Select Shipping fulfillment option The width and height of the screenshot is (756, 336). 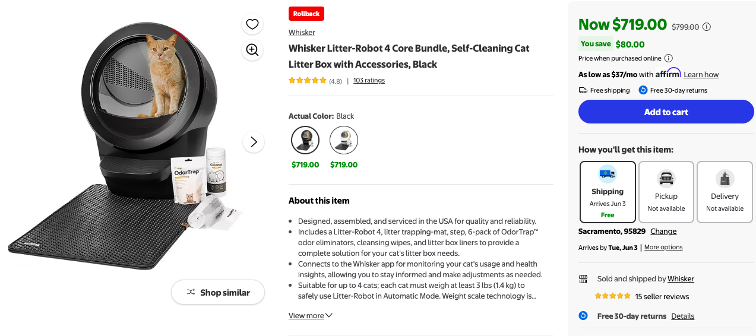click(x=607, y=192)
